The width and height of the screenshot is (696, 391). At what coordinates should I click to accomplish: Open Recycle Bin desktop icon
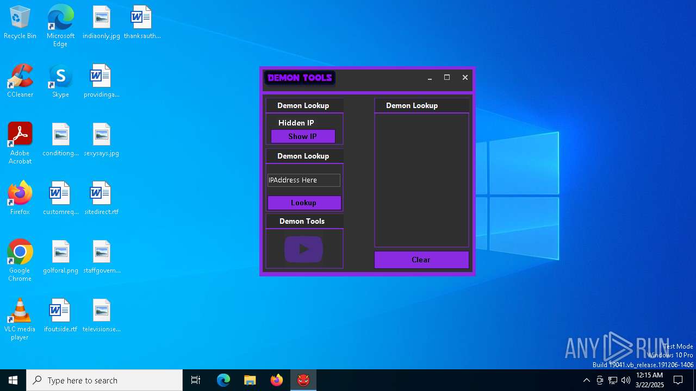[20, 23]
